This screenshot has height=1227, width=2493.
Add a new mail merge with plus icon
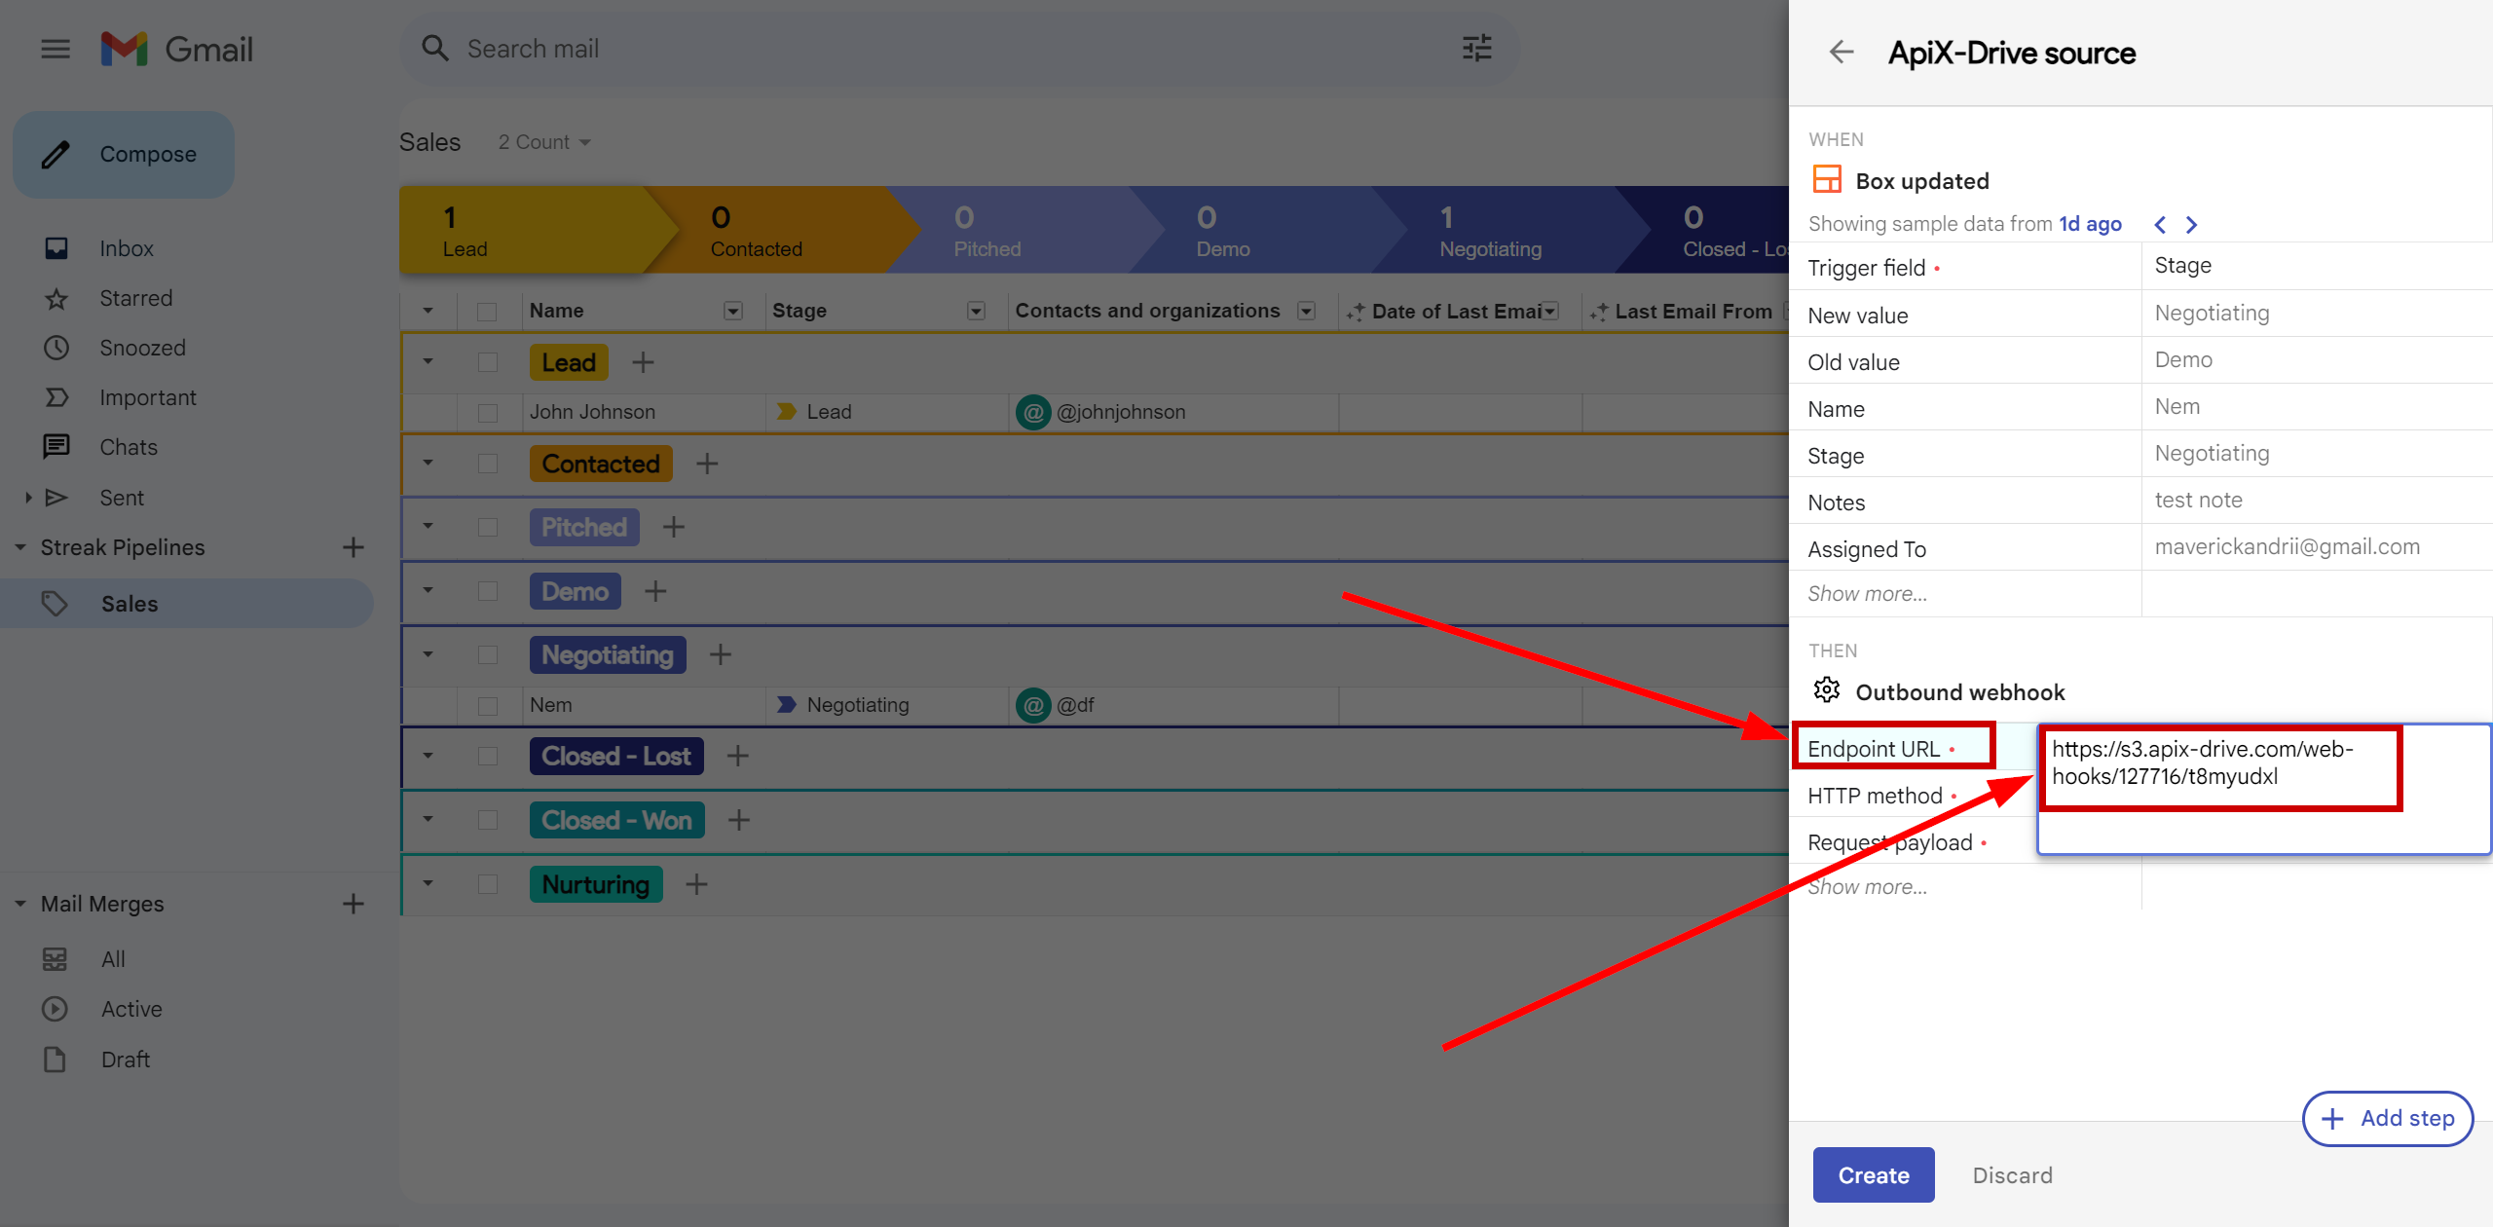pyautogui.click(x=353, y=904)
